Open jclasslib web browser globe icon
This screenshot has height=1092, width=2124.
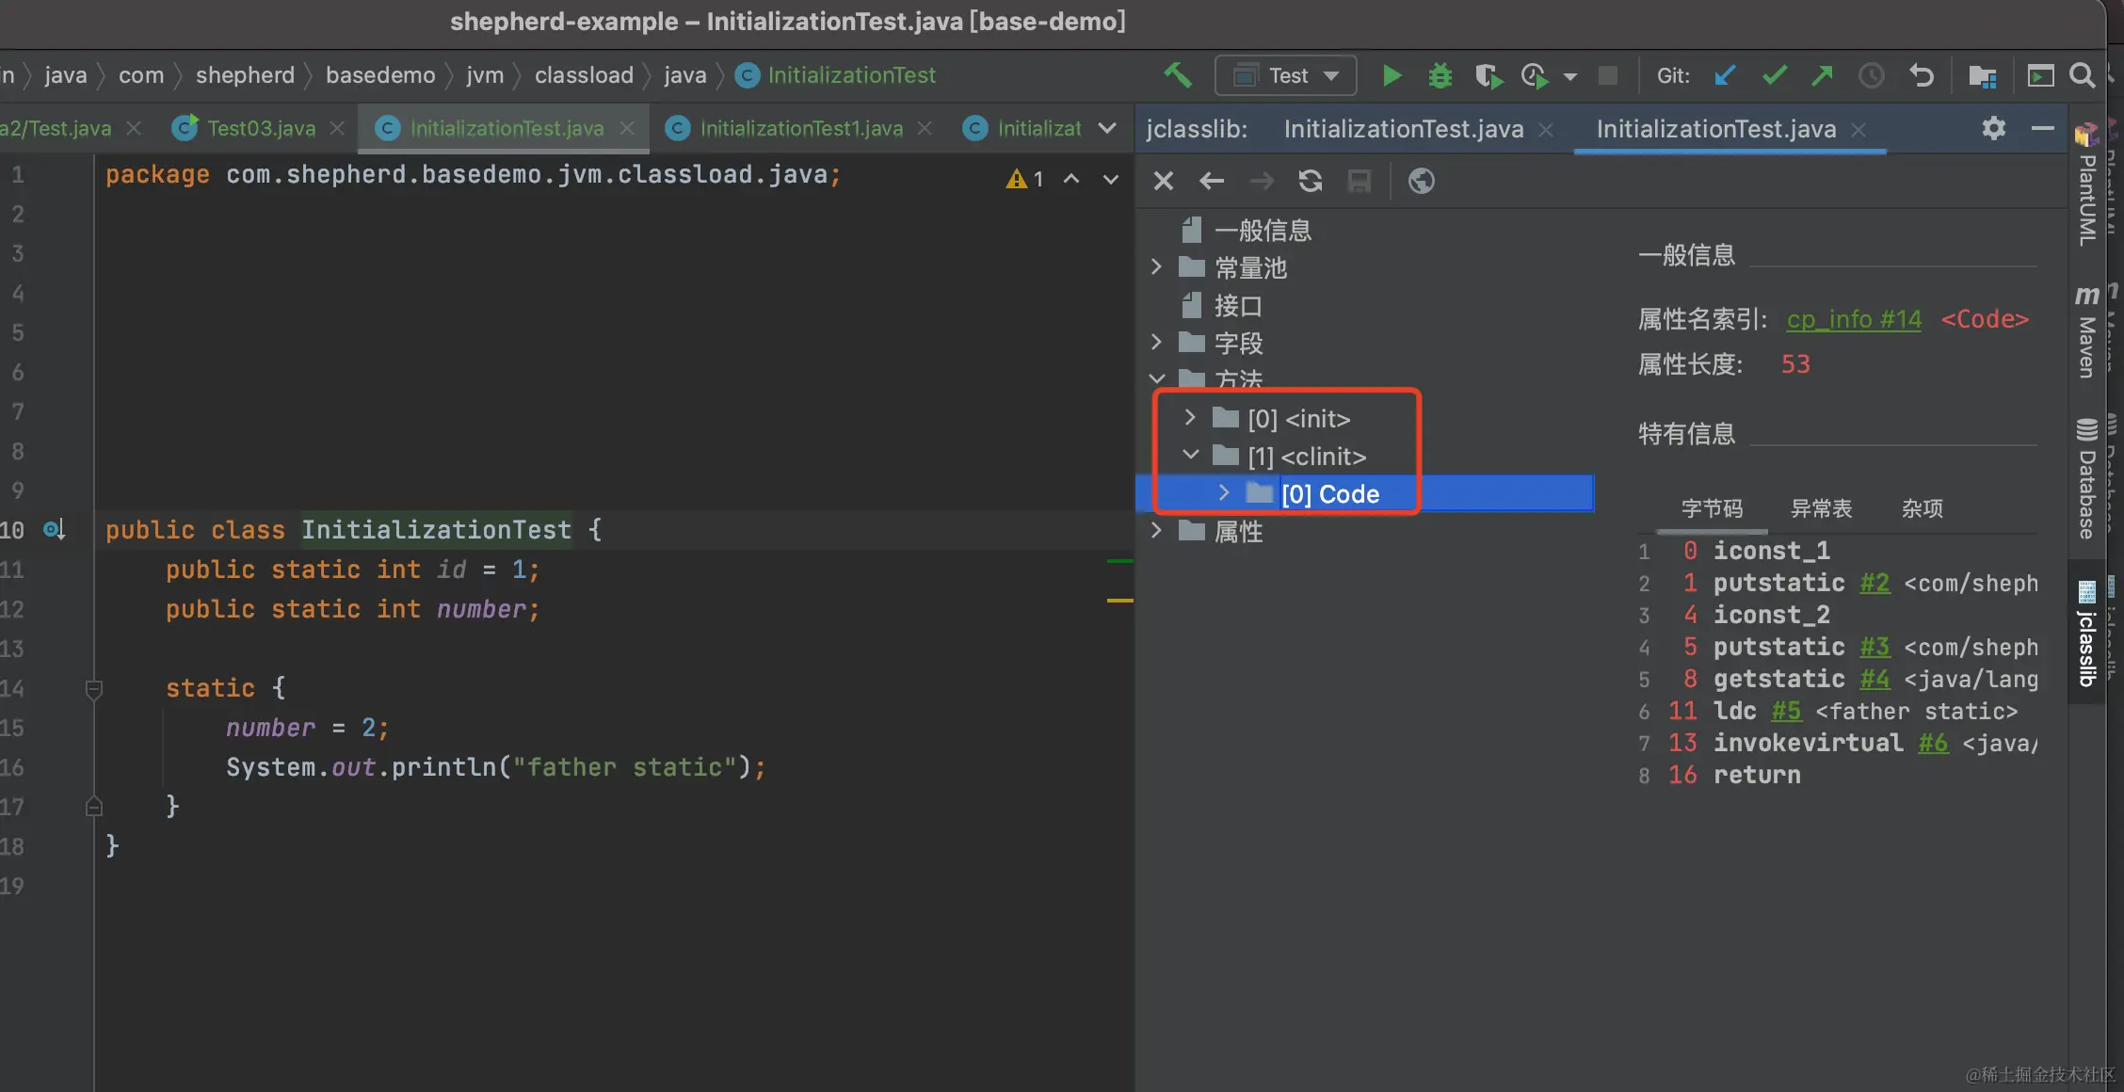(x=1421, y=181)
